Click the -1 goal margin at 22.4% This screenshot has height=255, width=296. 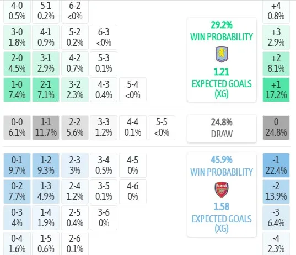(276, 166)
